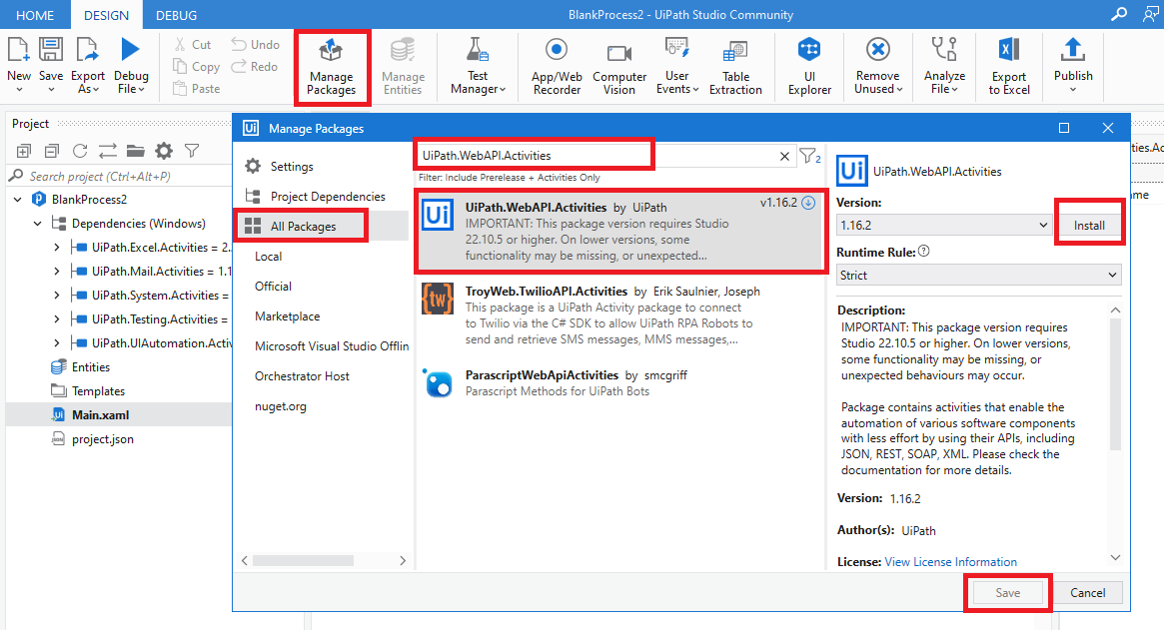Start Debug File with play icon
This screenshot has height=630, width=1164.
(x=130, y=50)
